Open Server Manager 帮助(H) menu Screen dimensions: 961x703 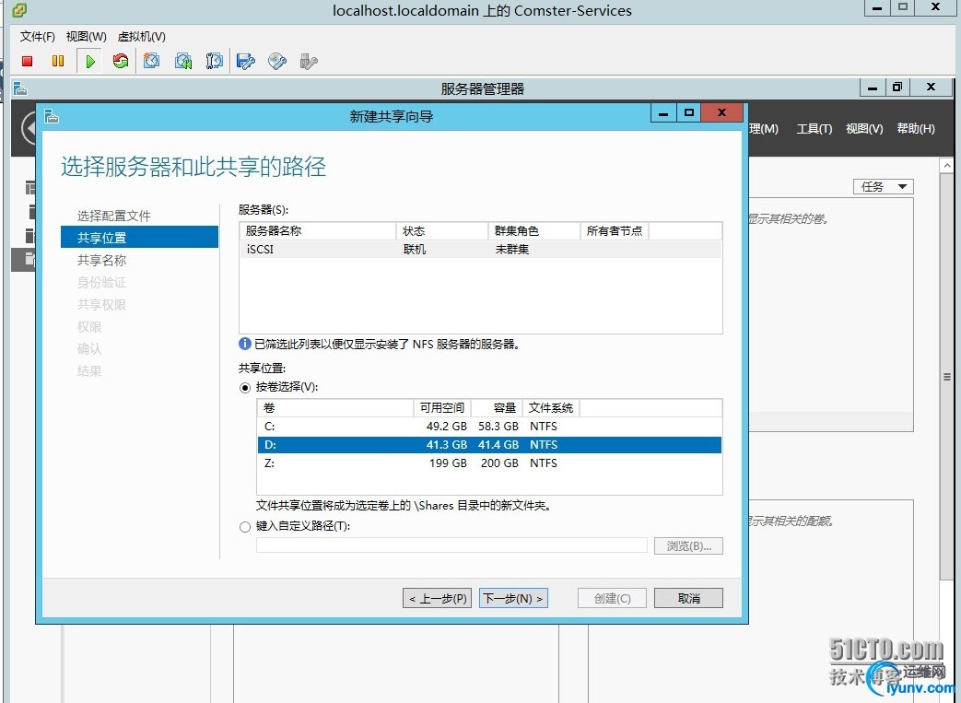point(916,129)
